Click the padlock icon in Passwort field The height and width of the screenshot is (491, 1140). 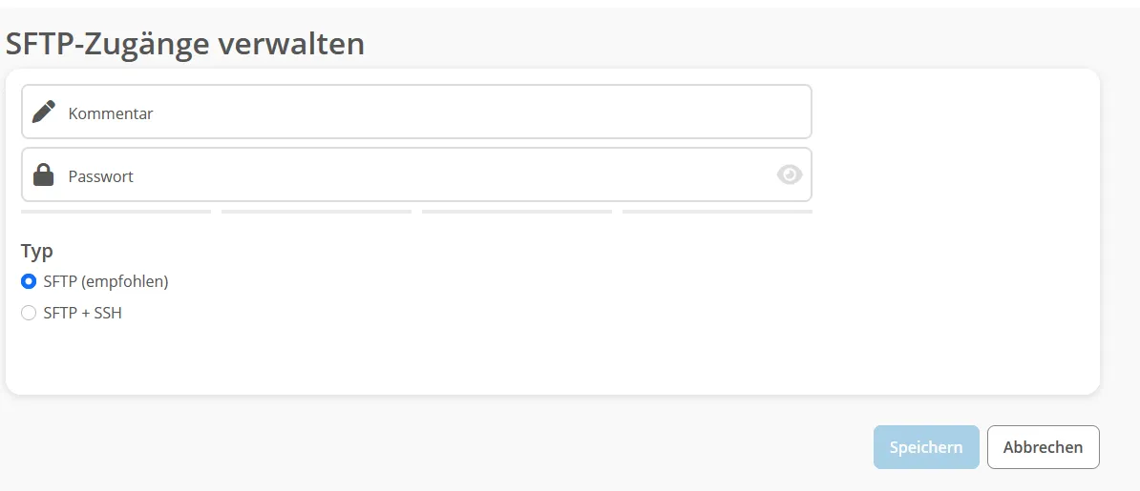pyautogui.click(x=44, y=175)
